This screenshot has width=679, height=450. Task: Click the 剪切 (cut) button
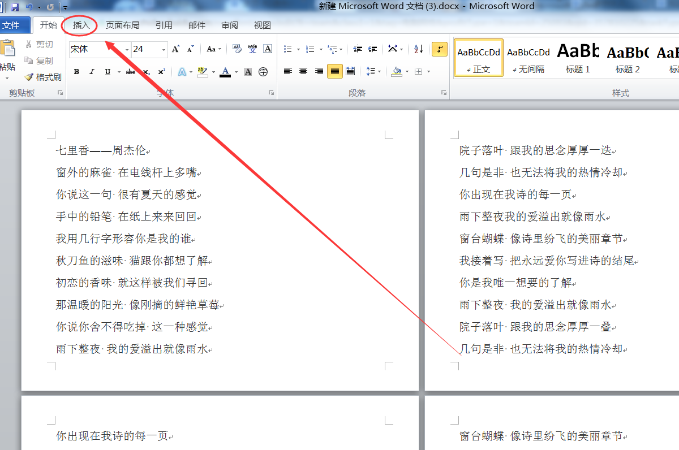[x=39, y=45]
